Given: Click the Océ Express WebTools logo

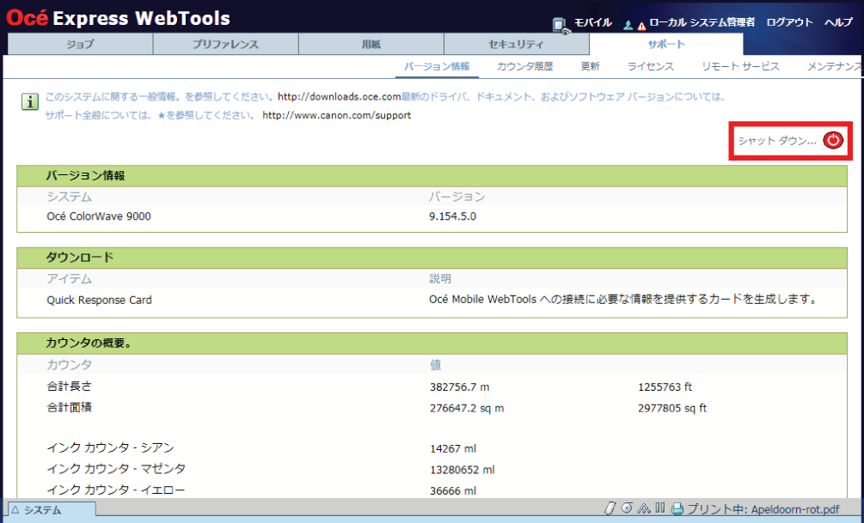Looking at the screenshot, I should 118,18.
